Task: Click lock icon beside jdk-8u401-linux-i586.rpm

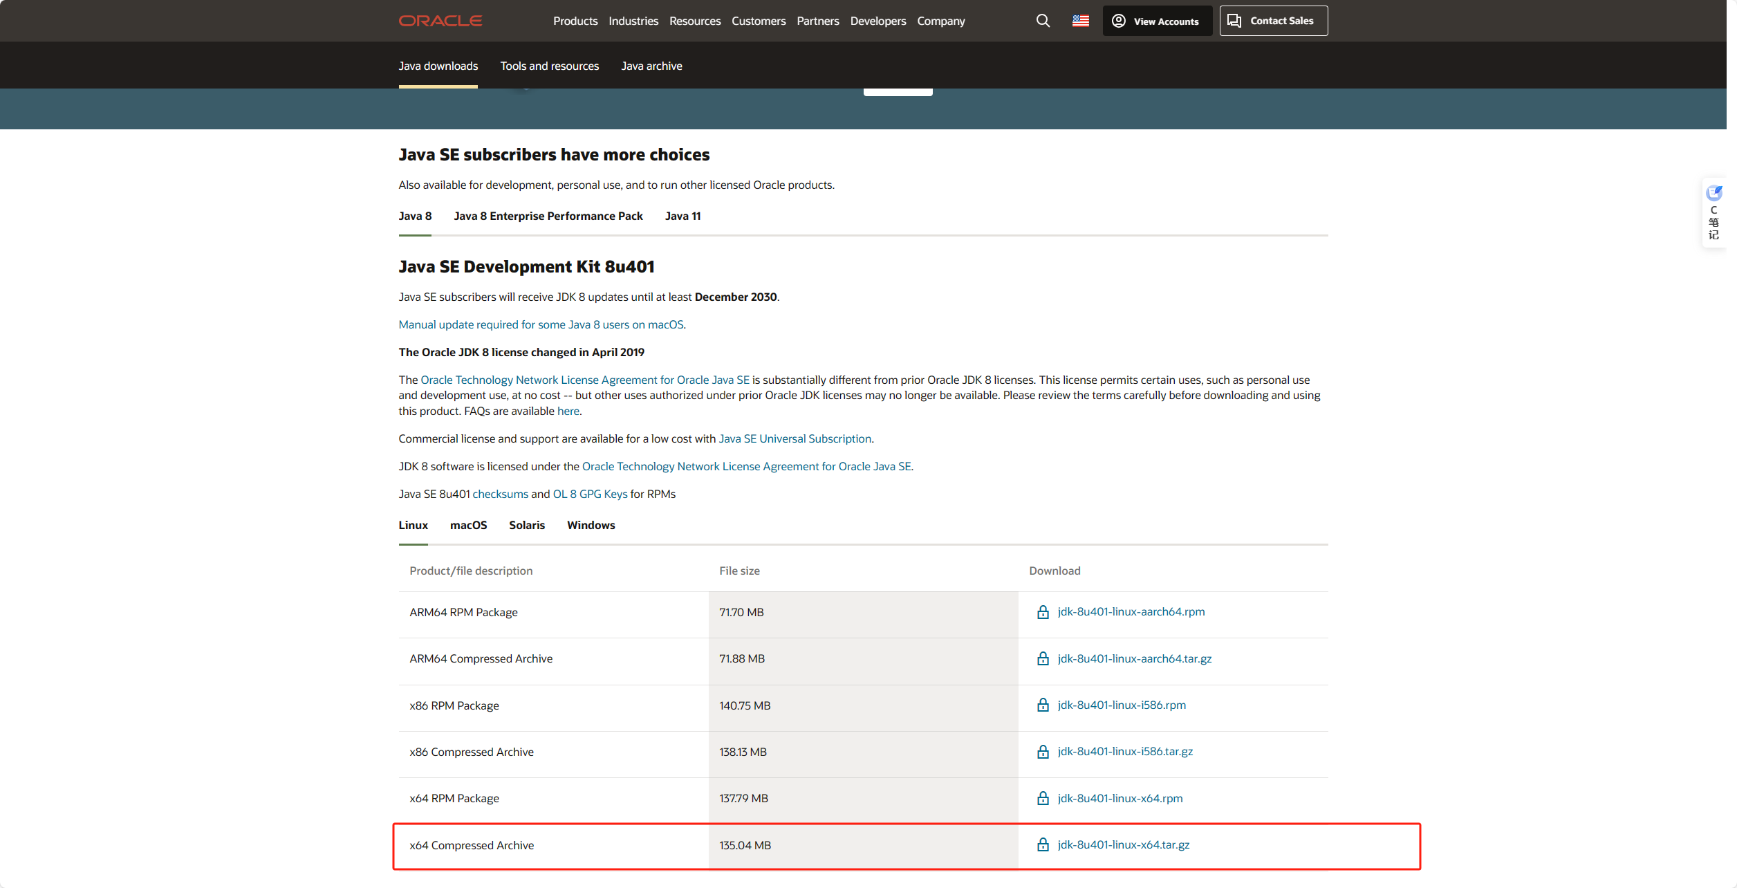Action: point(1043,705)
